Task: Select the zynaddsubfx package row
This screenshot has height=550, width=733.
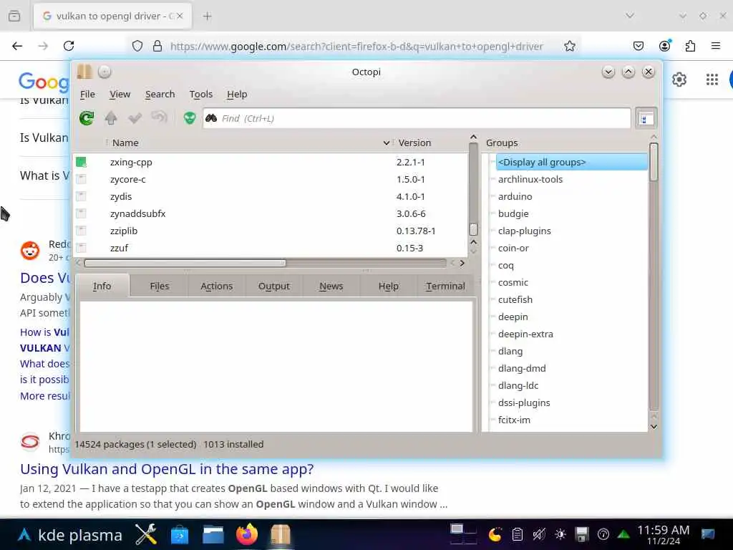Action: coord(271,213)
